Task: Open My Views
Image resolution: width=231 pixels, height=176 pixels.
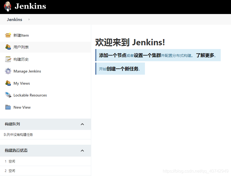Action: [x=22, y=83]
